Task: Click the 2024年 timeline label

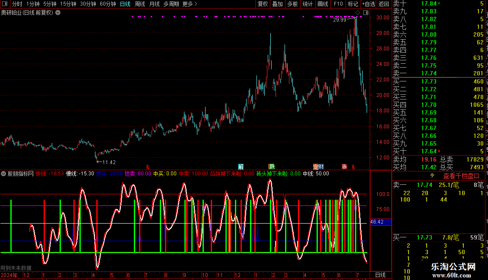Action: 9,275
